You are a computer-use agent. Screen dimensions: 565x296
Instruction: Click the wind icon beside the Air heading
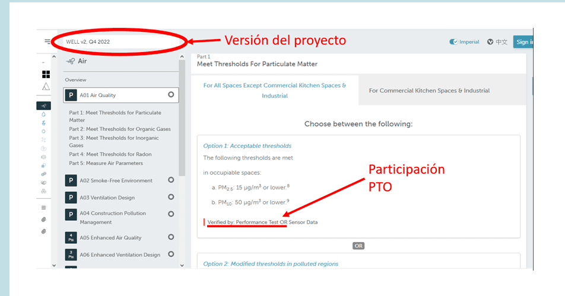pos(71,61)
